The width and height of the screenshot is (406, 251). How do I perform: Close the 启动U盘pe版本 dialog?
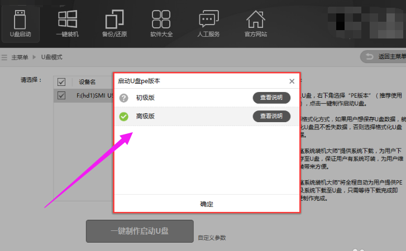[292, 81]
